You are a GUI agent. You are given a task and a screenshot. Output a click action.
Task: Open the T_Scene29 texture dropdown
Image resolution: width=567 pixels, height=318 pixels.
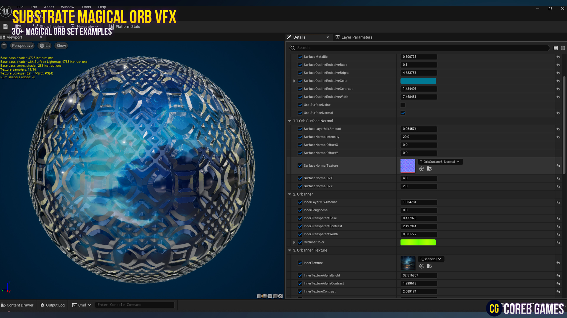click(431, 259)
